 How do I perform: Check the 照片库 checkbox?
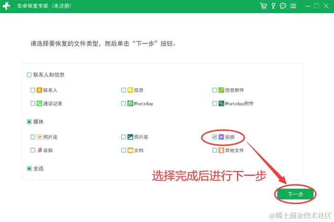tap(124, 137)
